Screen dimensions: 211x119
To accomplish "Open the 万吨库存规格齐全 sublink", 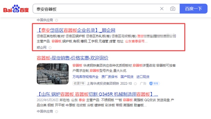I will (x=85, y=77).
